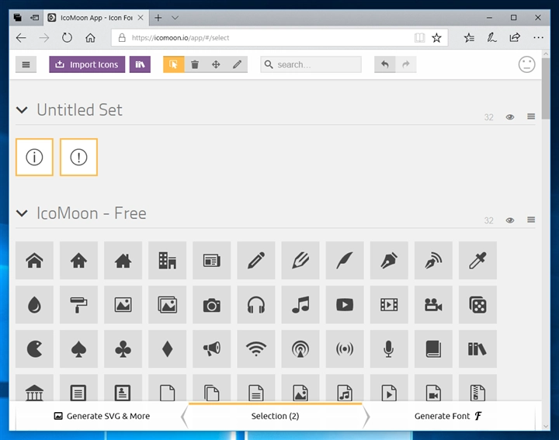Select the office building icon
This screenshot has height=440, width=559.
[x=167, y=261]
